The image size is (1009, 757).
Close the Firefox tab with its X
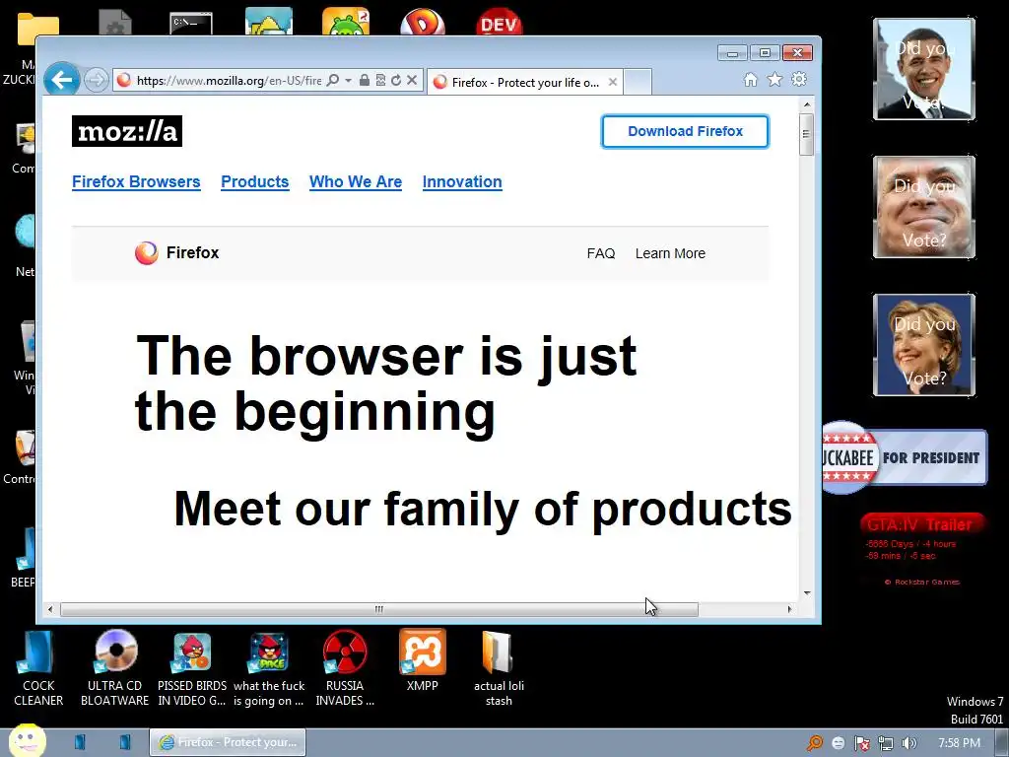[613, 83]
